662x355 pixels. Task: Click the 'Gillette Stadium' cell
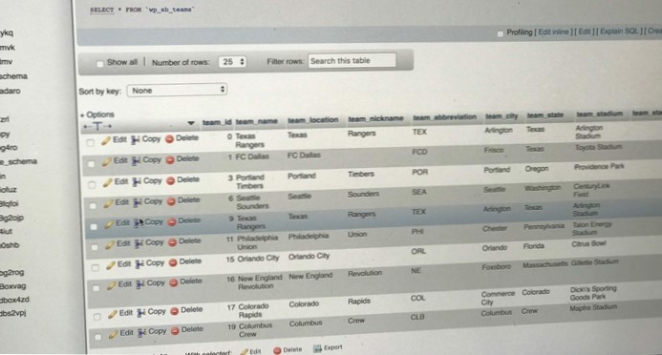pyautogui.click(x=594, y=262)
